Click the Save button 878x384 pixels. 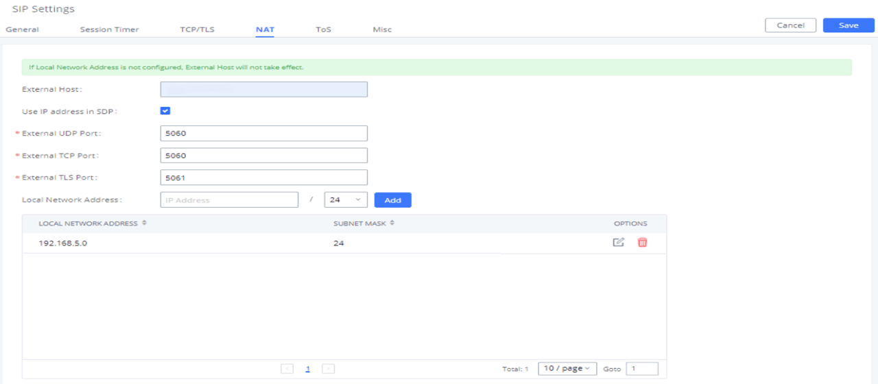click(849, 25)
